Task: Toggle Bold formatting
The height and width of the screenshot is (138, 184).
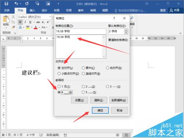Action: [20, 22]
